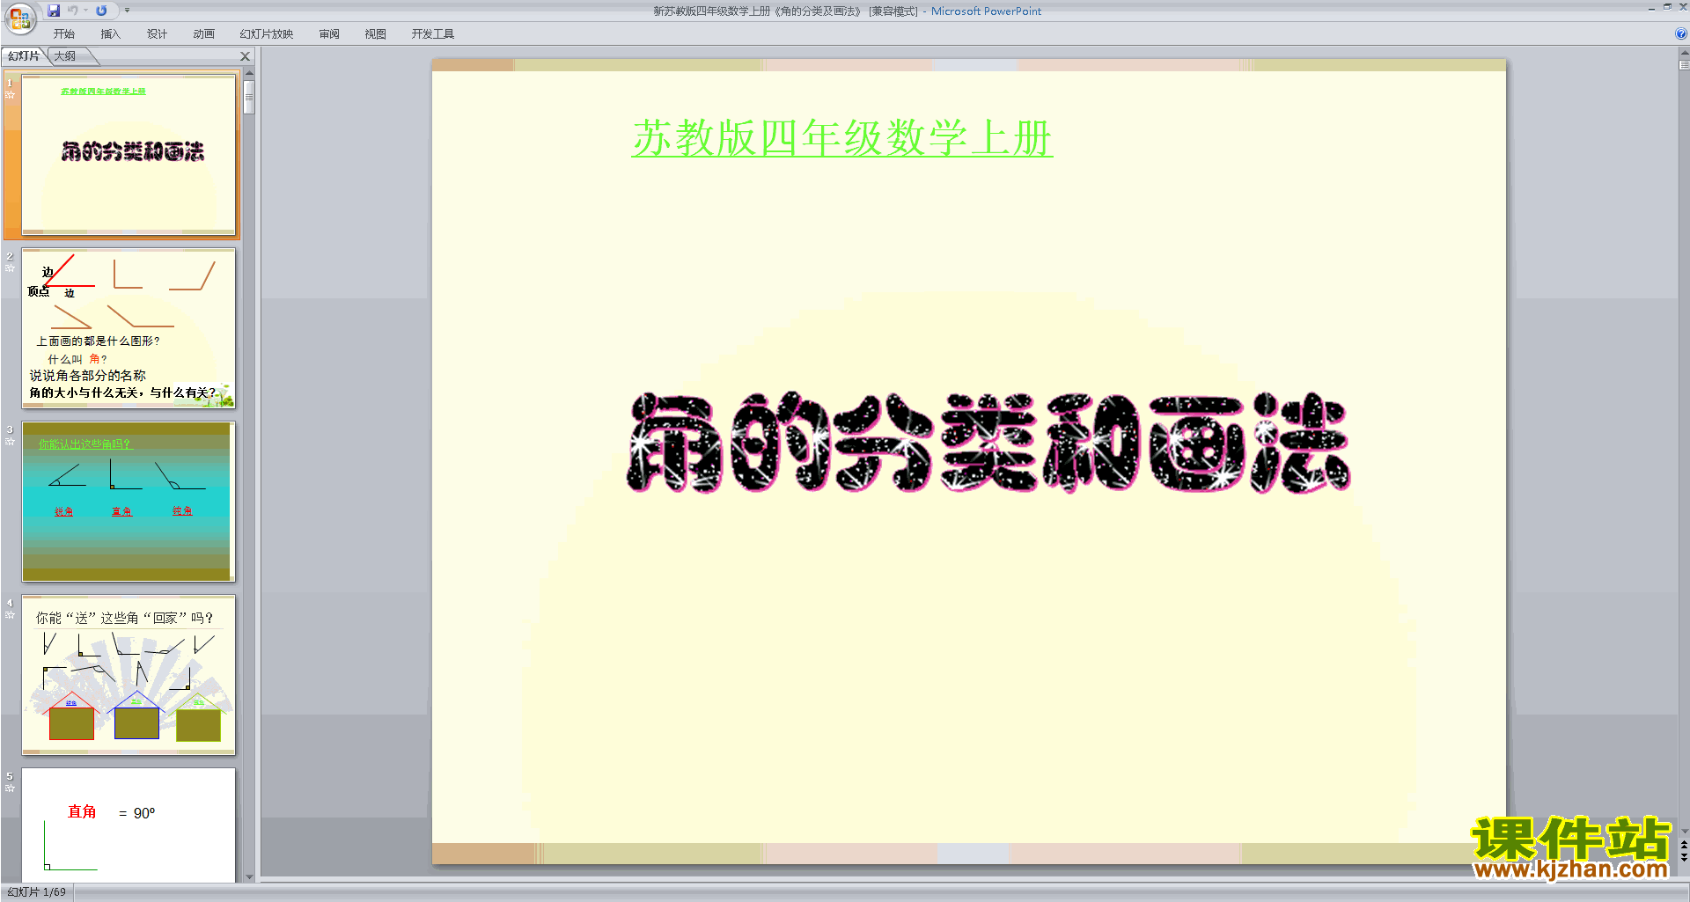Image resolution: width=1690 pixels, height=902 pixels.
Task: Select slide 4 thumbnail with three houses
Action: click(x=129, y=674)
